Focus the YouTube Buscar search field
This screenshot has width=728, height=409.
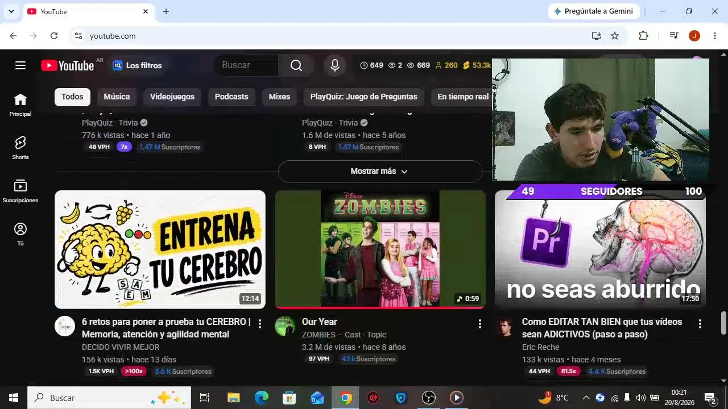(246, 65)
